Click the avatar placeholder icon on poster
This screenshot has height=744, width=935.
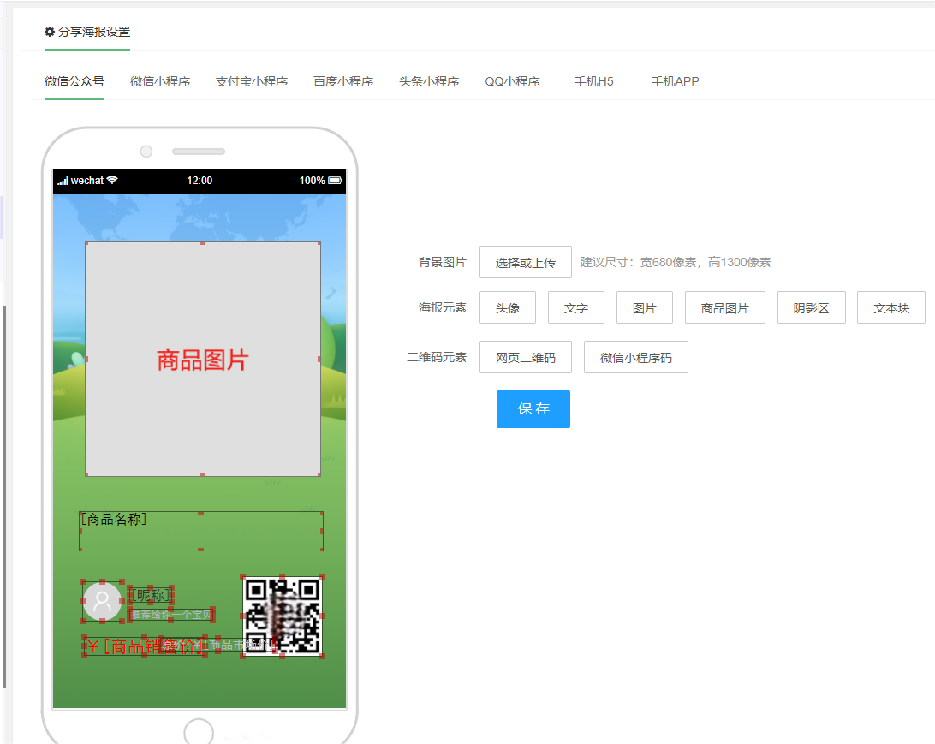click(103, 601)
